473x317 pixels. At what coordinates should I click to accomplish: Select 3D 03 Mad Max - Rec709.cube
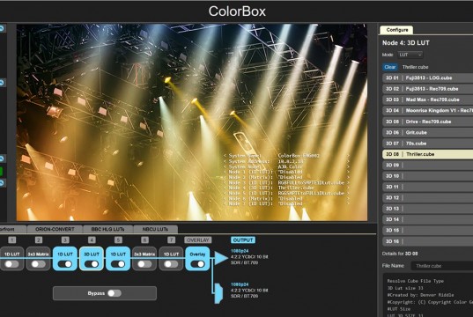428,100
